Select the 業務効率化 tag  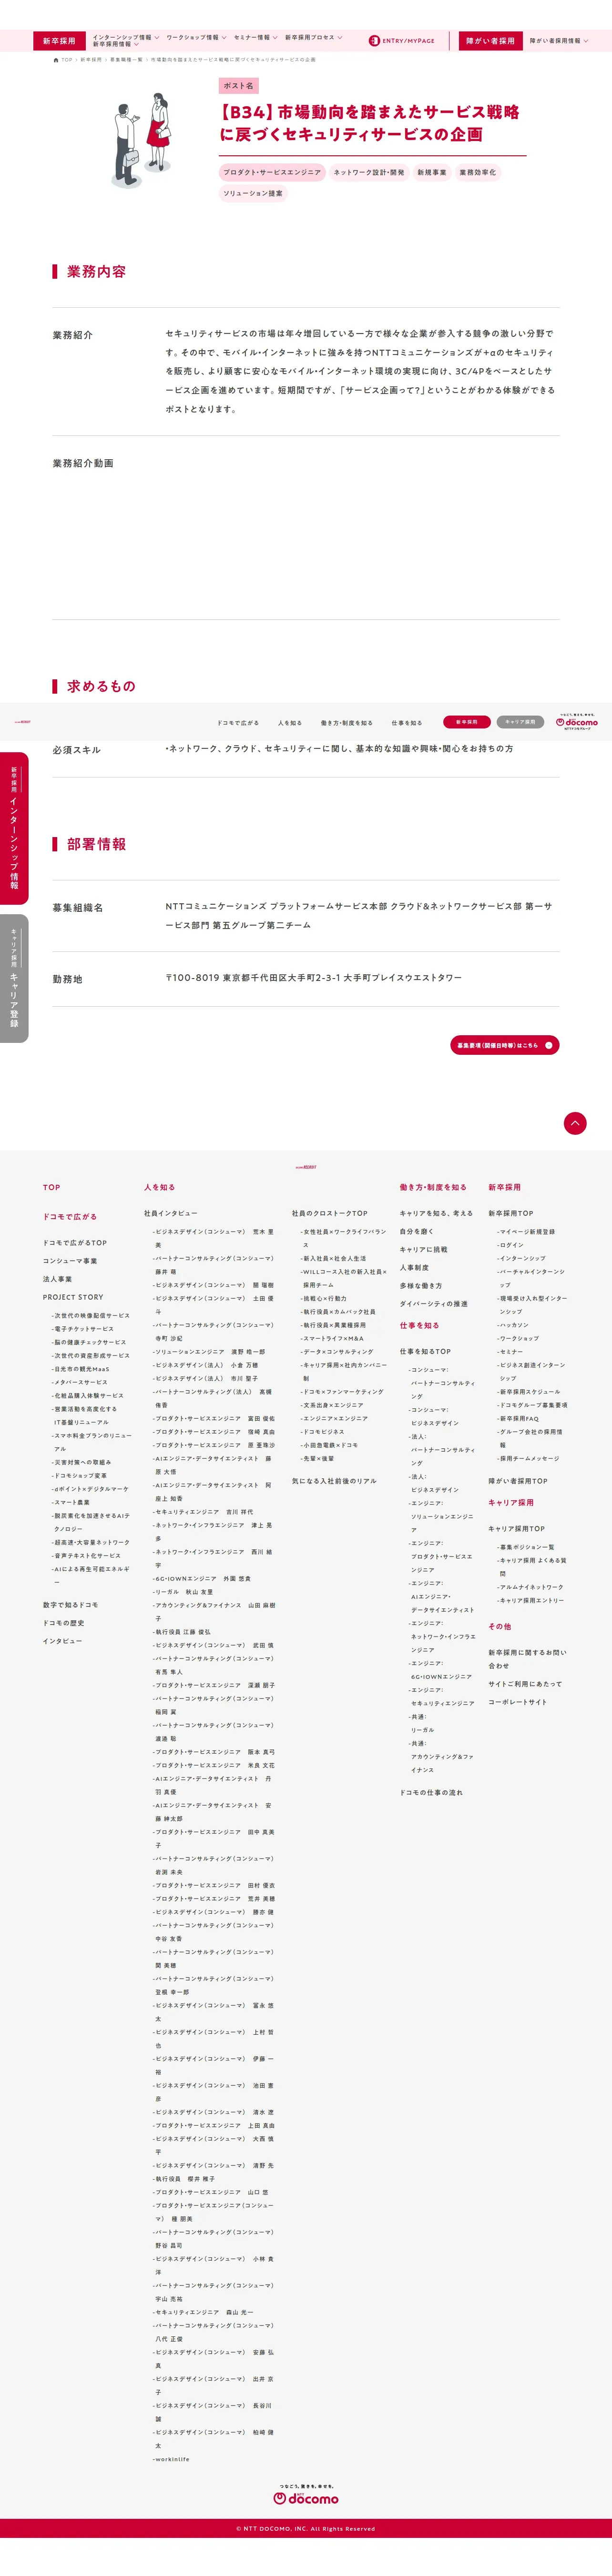[478, 172]
